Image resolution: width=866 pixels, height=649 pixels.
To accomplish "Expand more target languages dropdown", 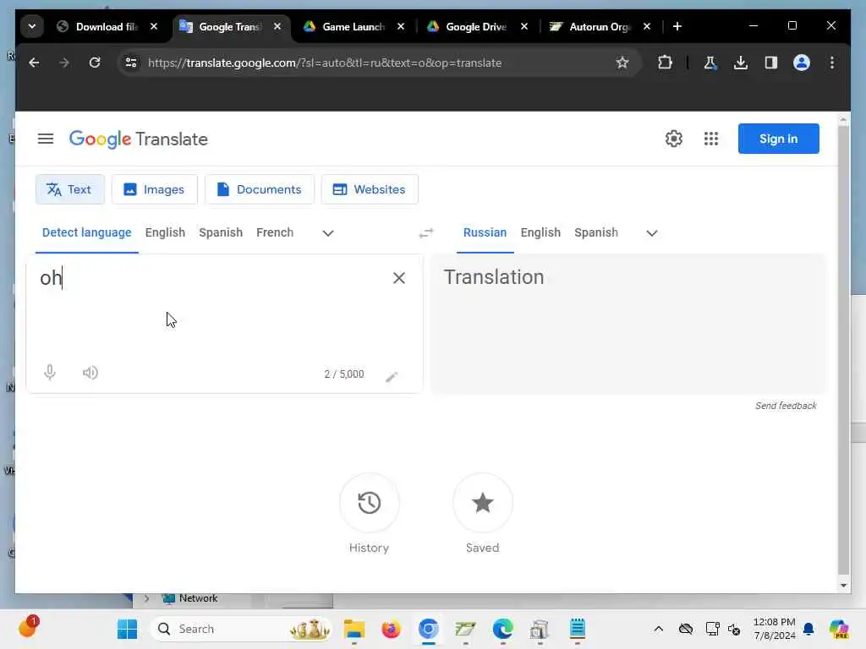I will tap(652, 233).
